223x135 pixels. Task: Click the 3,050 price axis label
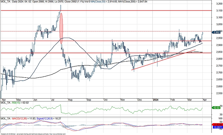(219, 24)
